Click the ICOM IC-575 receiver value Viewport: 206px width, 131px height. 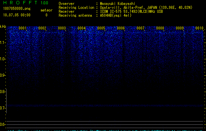131,11
